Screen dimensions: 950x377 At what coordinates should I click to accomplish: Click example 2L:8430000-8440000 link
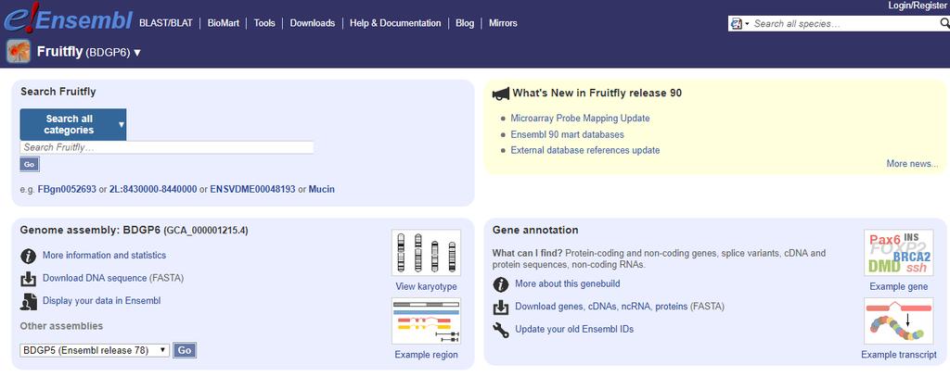153,189
